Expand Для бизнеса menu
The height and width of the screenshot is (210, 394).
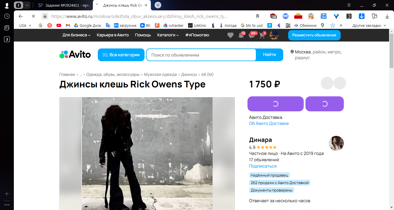(x=76, y=35)
